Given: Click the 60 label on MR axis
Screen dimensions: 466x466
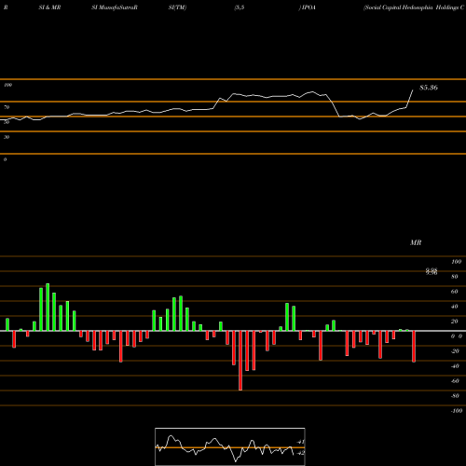Looking at the screenshot, I should click(x=455, y=292).
